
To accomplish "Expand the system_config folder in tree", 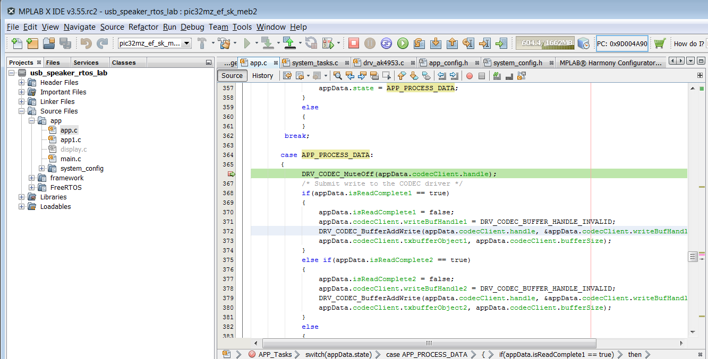I will pyautogui.click(x=42, y=169).
